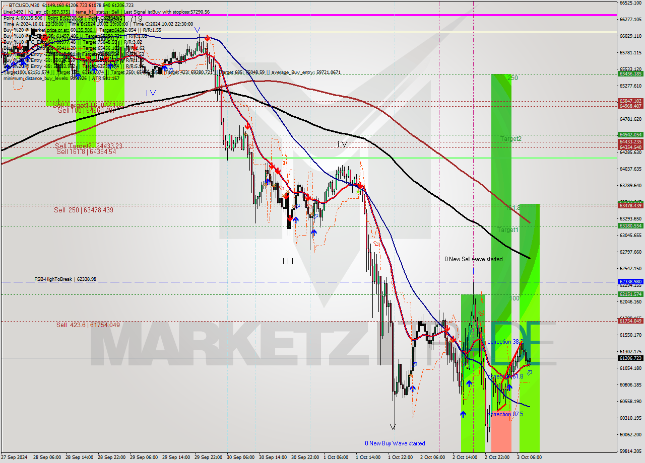The width and height of the screenshot is (645, 463).
Task: Click the '0 New Sell wave started' annotation
Action: click(x=473, y=259)
